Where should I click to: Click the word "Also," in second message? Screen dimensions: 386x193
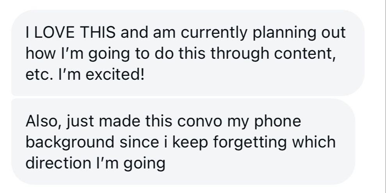43,121
